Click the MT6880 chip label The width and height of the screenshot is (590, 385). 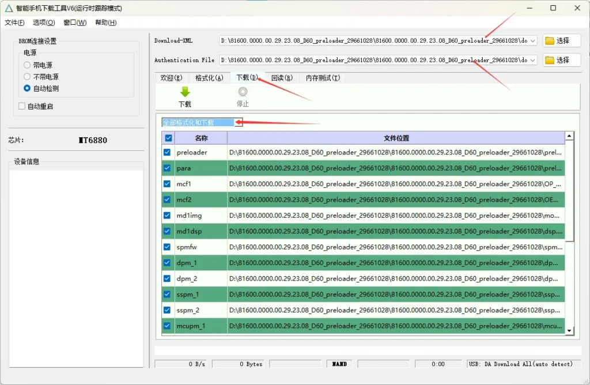93,141
